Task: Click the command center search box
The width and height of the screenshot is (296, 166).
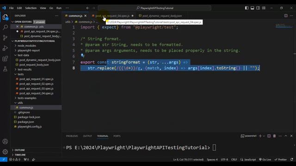Action: [154, 8]
